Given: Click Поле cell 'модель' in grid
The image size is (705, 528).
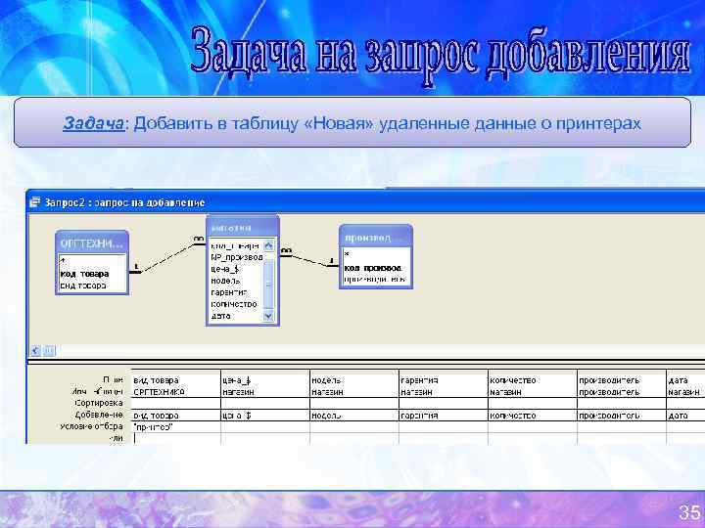Looking at the screenshot, I should point(353,380).
